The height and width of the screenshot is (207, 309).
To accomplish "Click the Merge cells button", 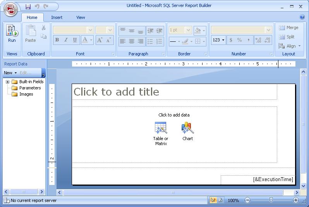I will (x=289, y=27).
